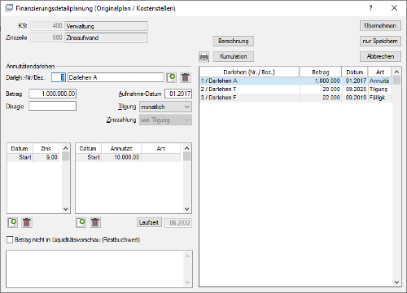Click the Zinszeile number field showing 580
This screenshot has height=293, width=407.
(x=47, y=37)
